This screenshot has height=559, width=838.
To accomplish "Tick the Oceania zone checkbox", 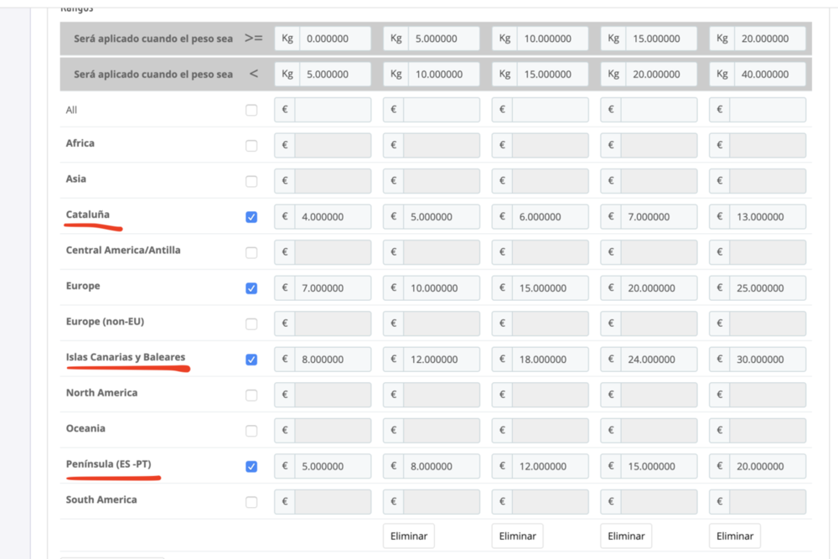I will (251, 431).
